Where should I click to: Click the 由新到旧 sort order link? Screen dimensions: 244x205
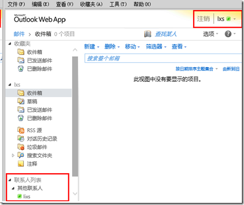point(231,69)
